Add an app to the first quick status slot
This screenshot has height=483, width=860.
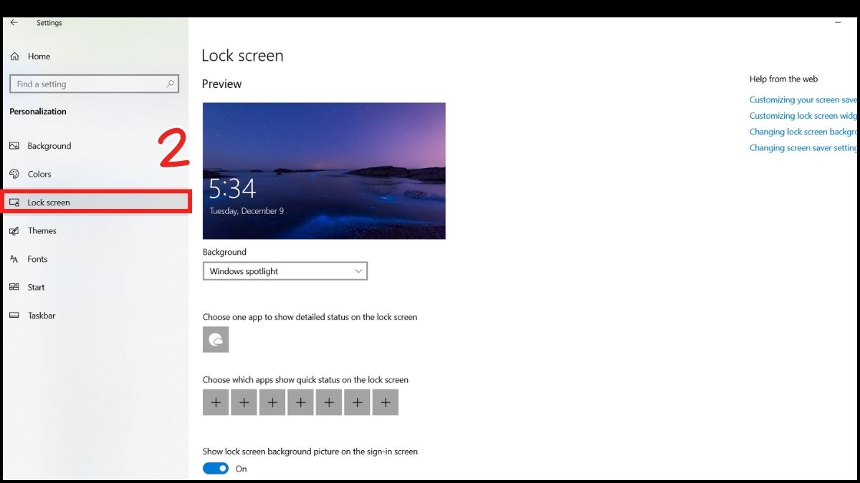coord(216,401)
